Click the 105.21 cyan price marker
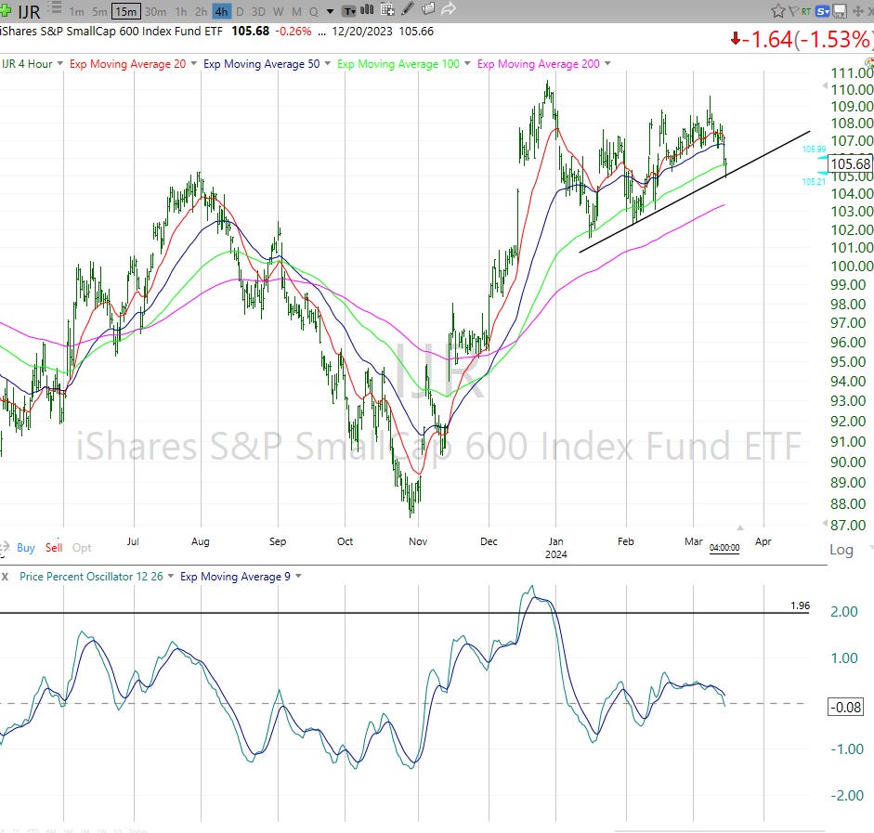Screen dimensions: 874x833 pyautogui.click(x=814, y=181)
